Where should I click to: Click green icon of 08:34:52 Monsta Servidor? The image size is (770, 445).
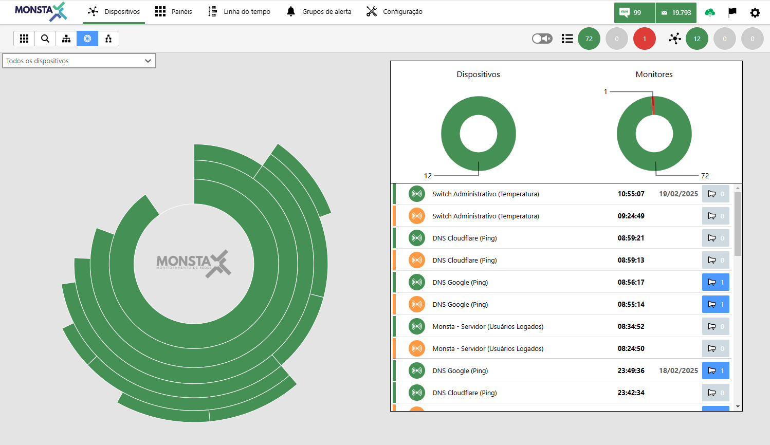pos(417,326)
